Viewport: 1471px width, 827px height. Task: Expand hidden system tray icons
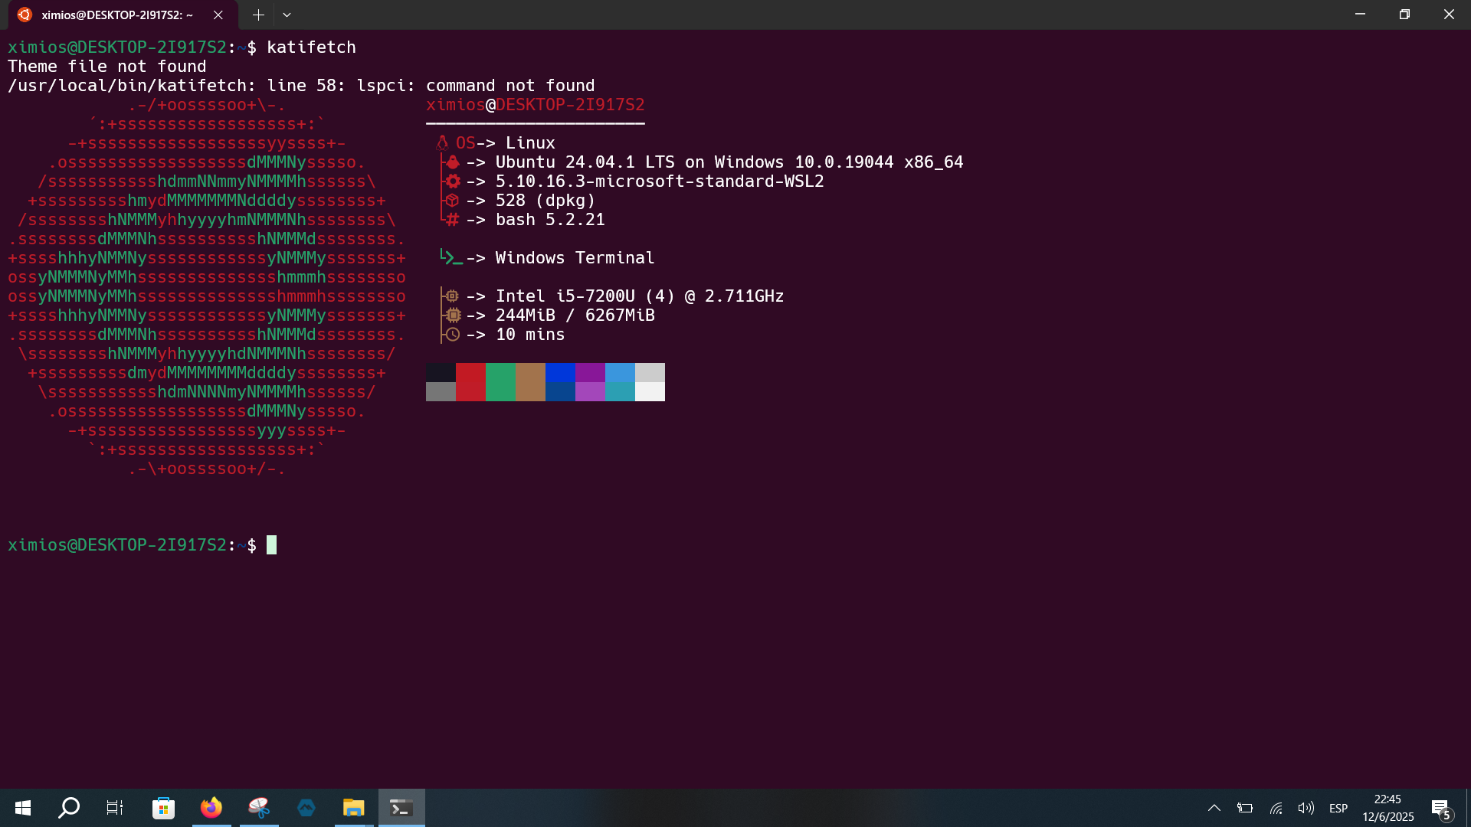click(1214, 807)
